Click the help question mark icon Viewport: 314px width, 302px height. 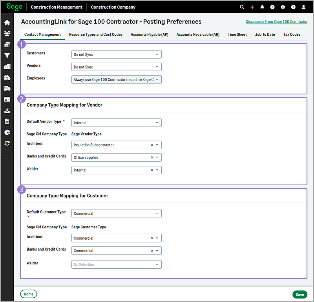point(293,7)
